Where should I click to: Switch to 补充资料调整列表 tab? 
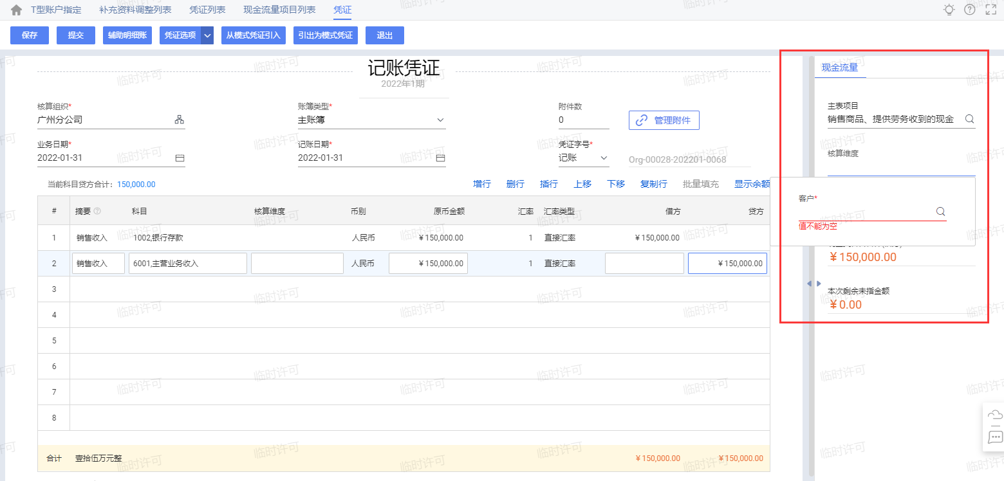point(135,10)
